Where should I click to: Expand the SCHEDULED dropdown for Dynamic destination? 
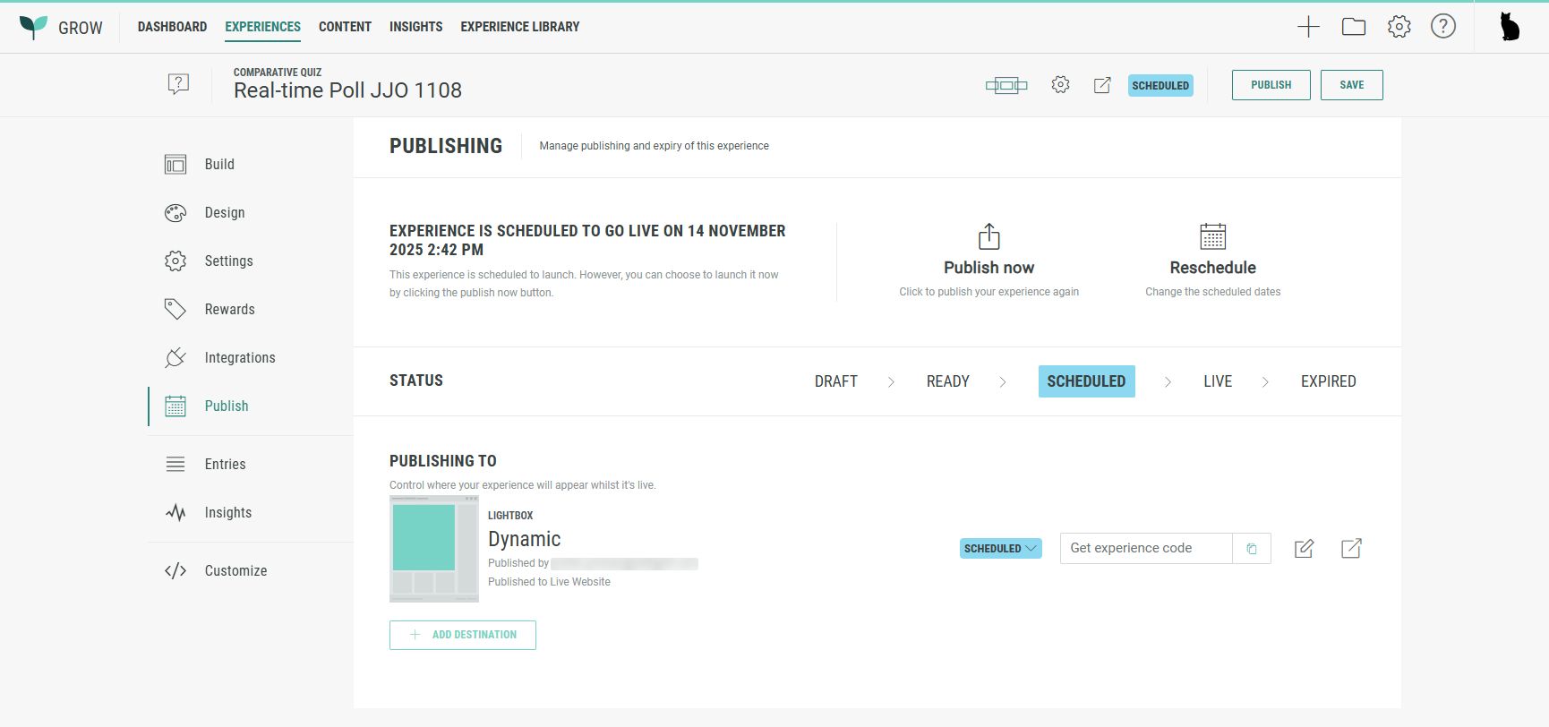click(x=1000, y=549)
